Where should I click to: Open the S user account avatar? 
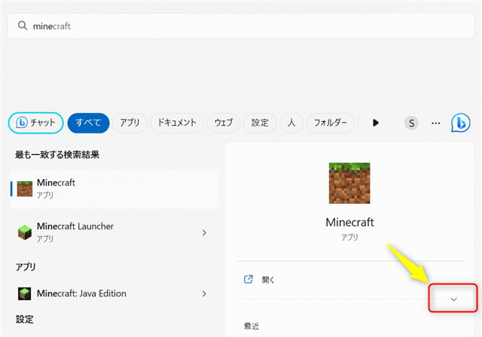click(x=411, y=123)
